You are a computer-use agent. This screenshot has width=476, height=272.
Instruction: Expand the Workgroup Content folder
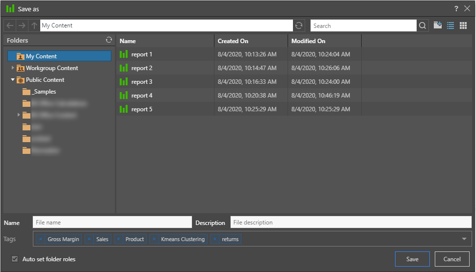point(13,68)
